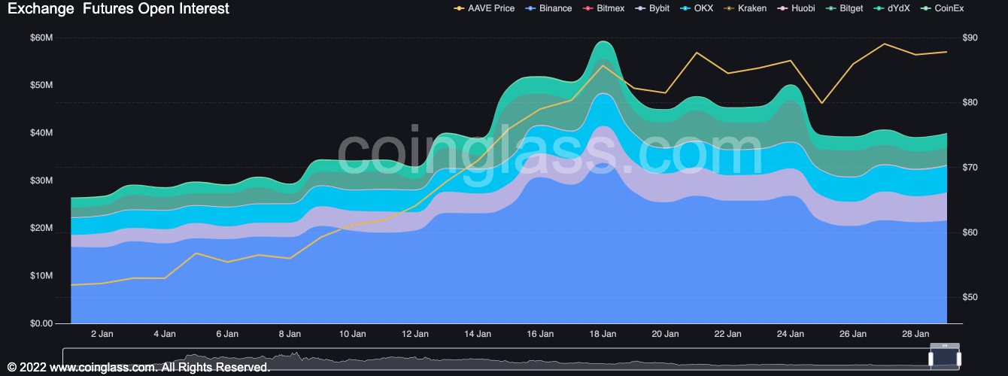Click the dYdX legend marker icon
1008x376 pixels.
pos(877,8)
